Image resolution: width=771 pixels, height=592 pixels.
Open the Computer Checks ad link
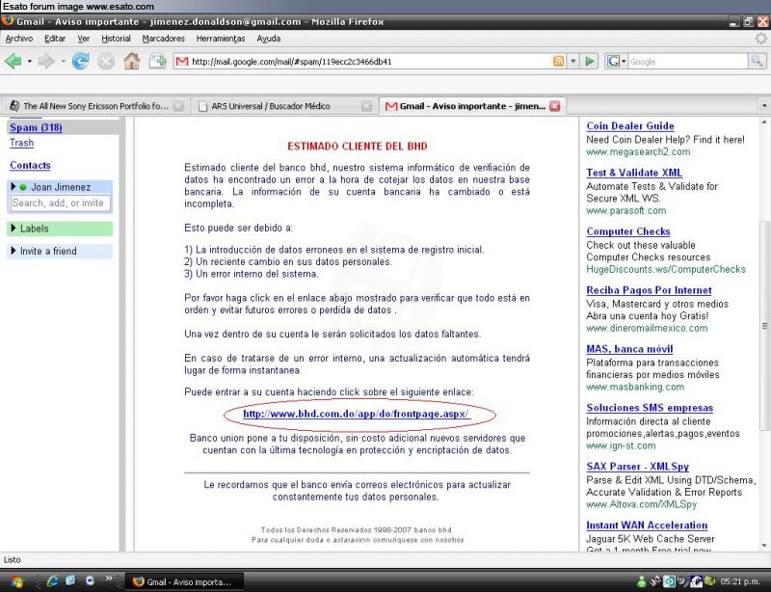coord(628,231)
